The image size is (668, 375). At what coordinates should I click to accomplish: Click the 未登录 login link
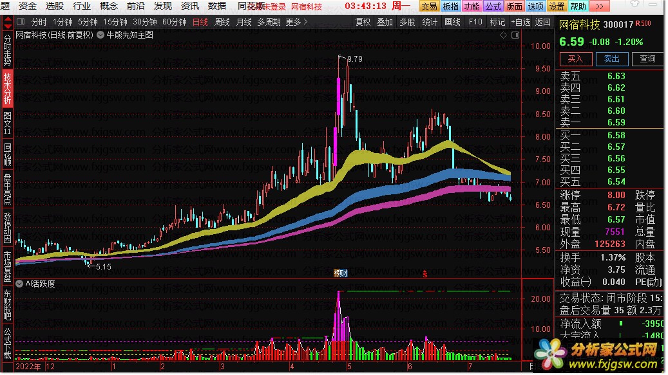click(275, 7)
